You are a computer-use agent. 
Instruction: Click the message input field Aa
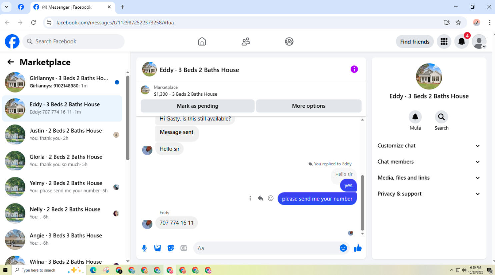267,248
